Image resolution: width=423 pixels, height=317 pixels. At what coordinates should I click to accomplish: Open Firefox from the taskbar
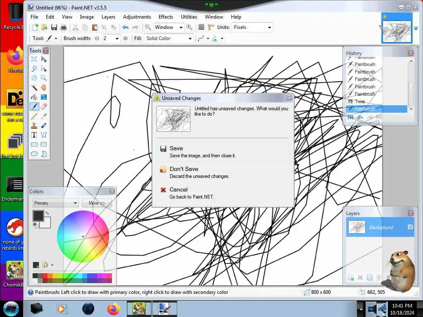(114, 309)
